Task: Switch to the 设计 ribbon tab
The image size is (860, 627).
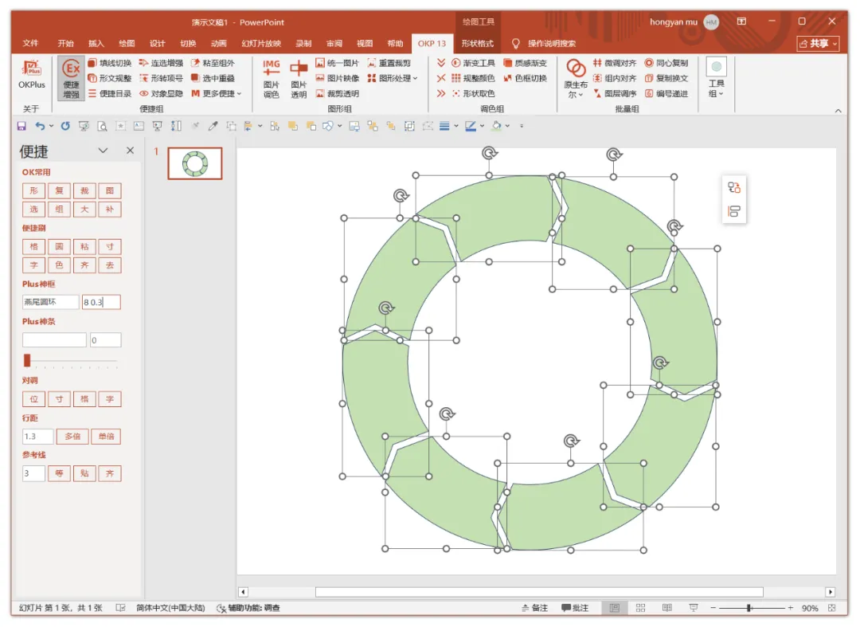Action: (158, 43)
